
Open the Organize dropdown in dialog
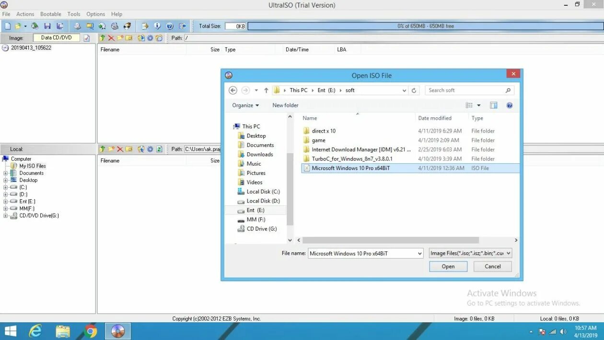pos(245,105)
